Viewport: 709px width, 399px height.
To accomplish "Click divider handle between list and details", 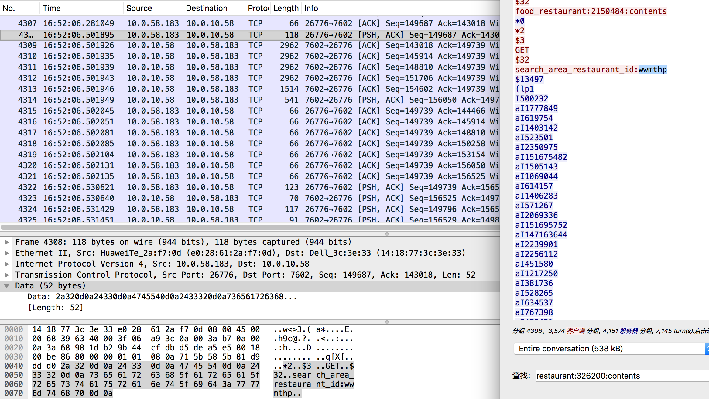I will point(387,234).
